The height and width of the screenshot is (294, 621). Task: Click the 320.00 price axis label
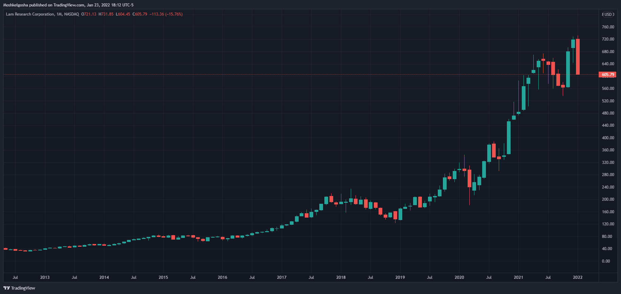click(608, 163)
